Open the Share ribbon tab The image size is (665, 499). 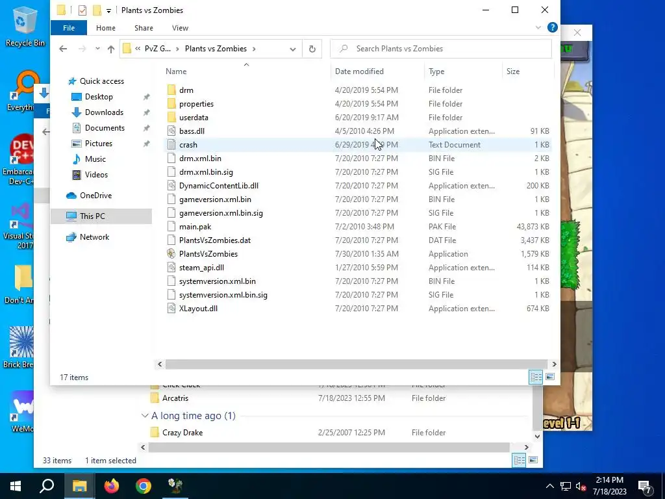coord(144,28)
